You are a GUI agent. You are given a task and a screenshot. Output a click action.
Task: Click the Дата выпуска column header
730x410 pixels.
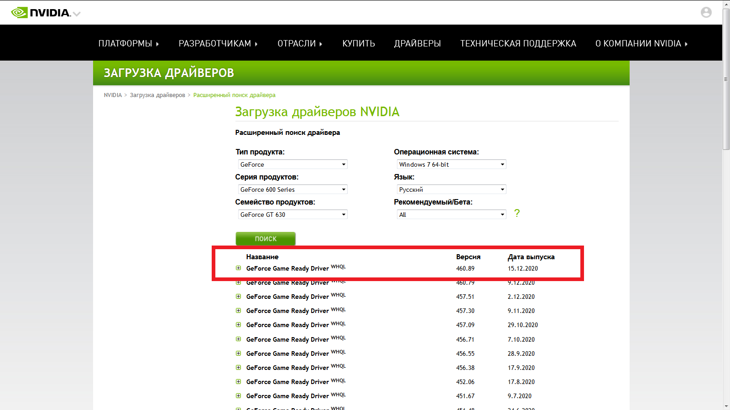[531, 257]
